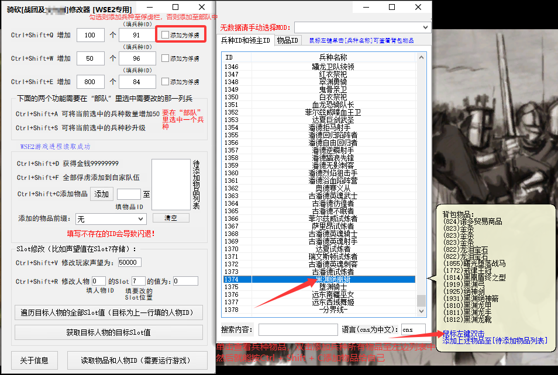Click the 语言 field containing cns
The height and width of the screenshot is (375, 558).
click(412, 330)
